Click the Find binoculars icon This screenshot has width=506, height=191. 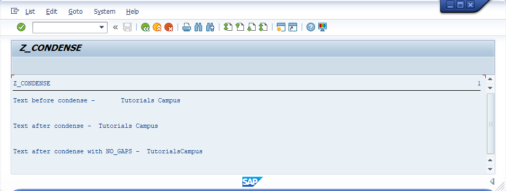[x=198, y=27]
